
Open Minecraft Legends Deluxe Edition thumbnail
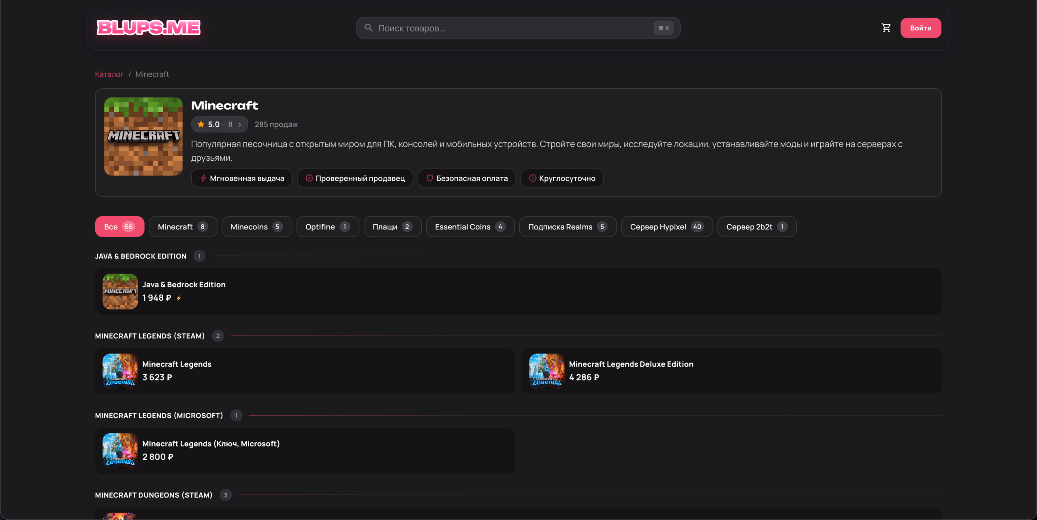point(547,371)
